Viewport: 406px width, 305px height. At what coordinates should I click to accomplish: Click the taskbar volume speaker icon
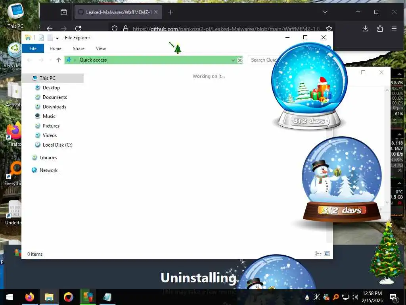(354, 297)
